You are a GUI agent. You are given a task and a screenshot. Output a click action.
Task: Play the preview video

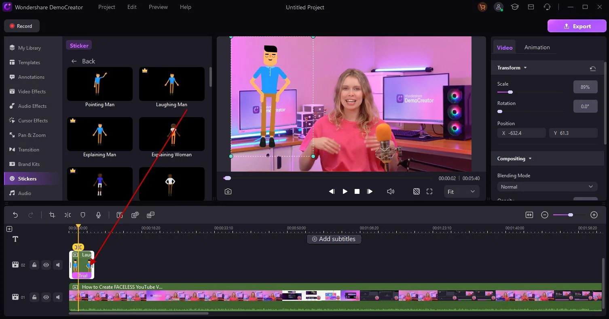(345, 191)
